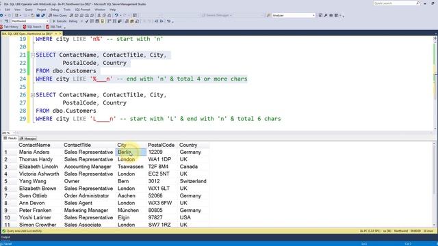The width and height of the screenshot is (438, 246).
Task: Open the Undo history dropdown arrow
Action: 120,15
